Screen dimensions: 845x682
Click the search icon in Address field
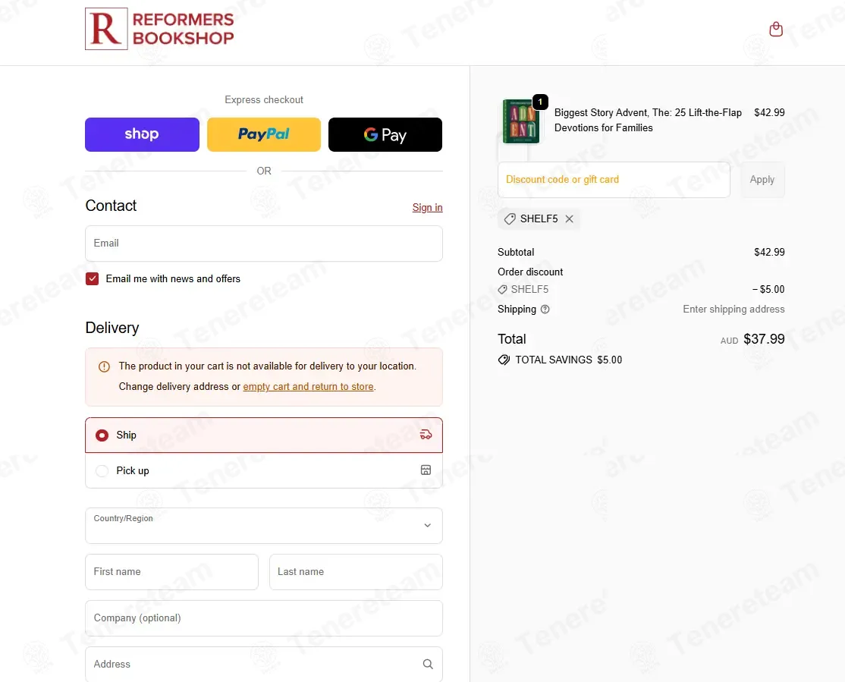(x=427, y=665)
